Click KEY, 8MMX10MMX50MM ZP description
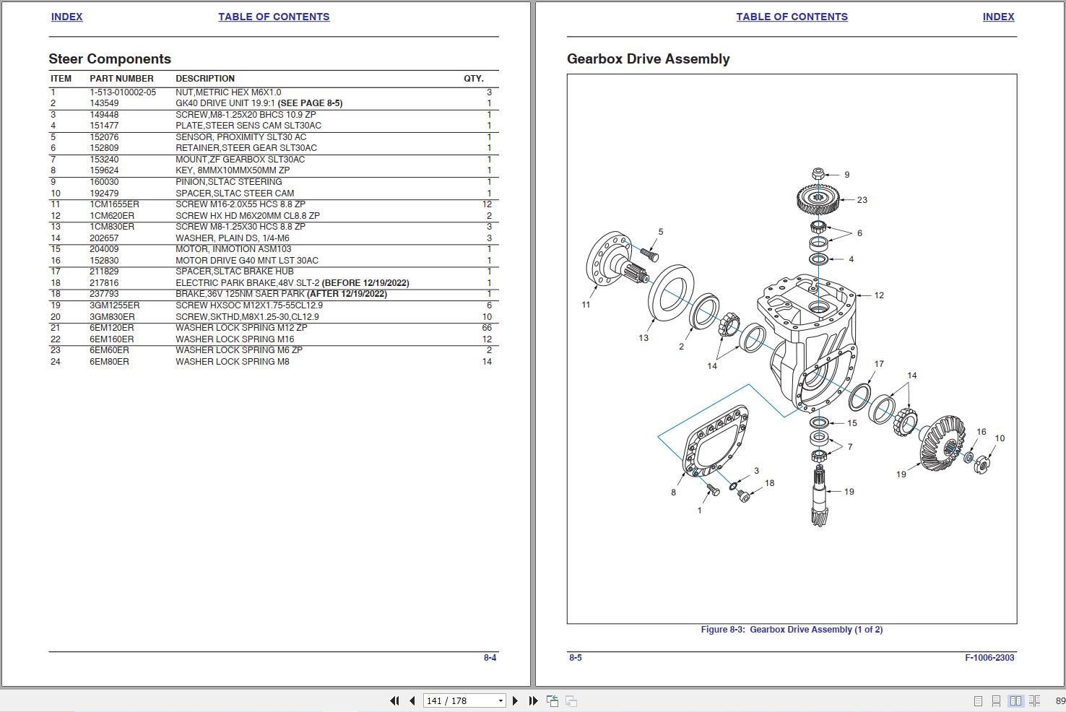The height and width of the screenshot is (712, 1066). coord(233,170)
